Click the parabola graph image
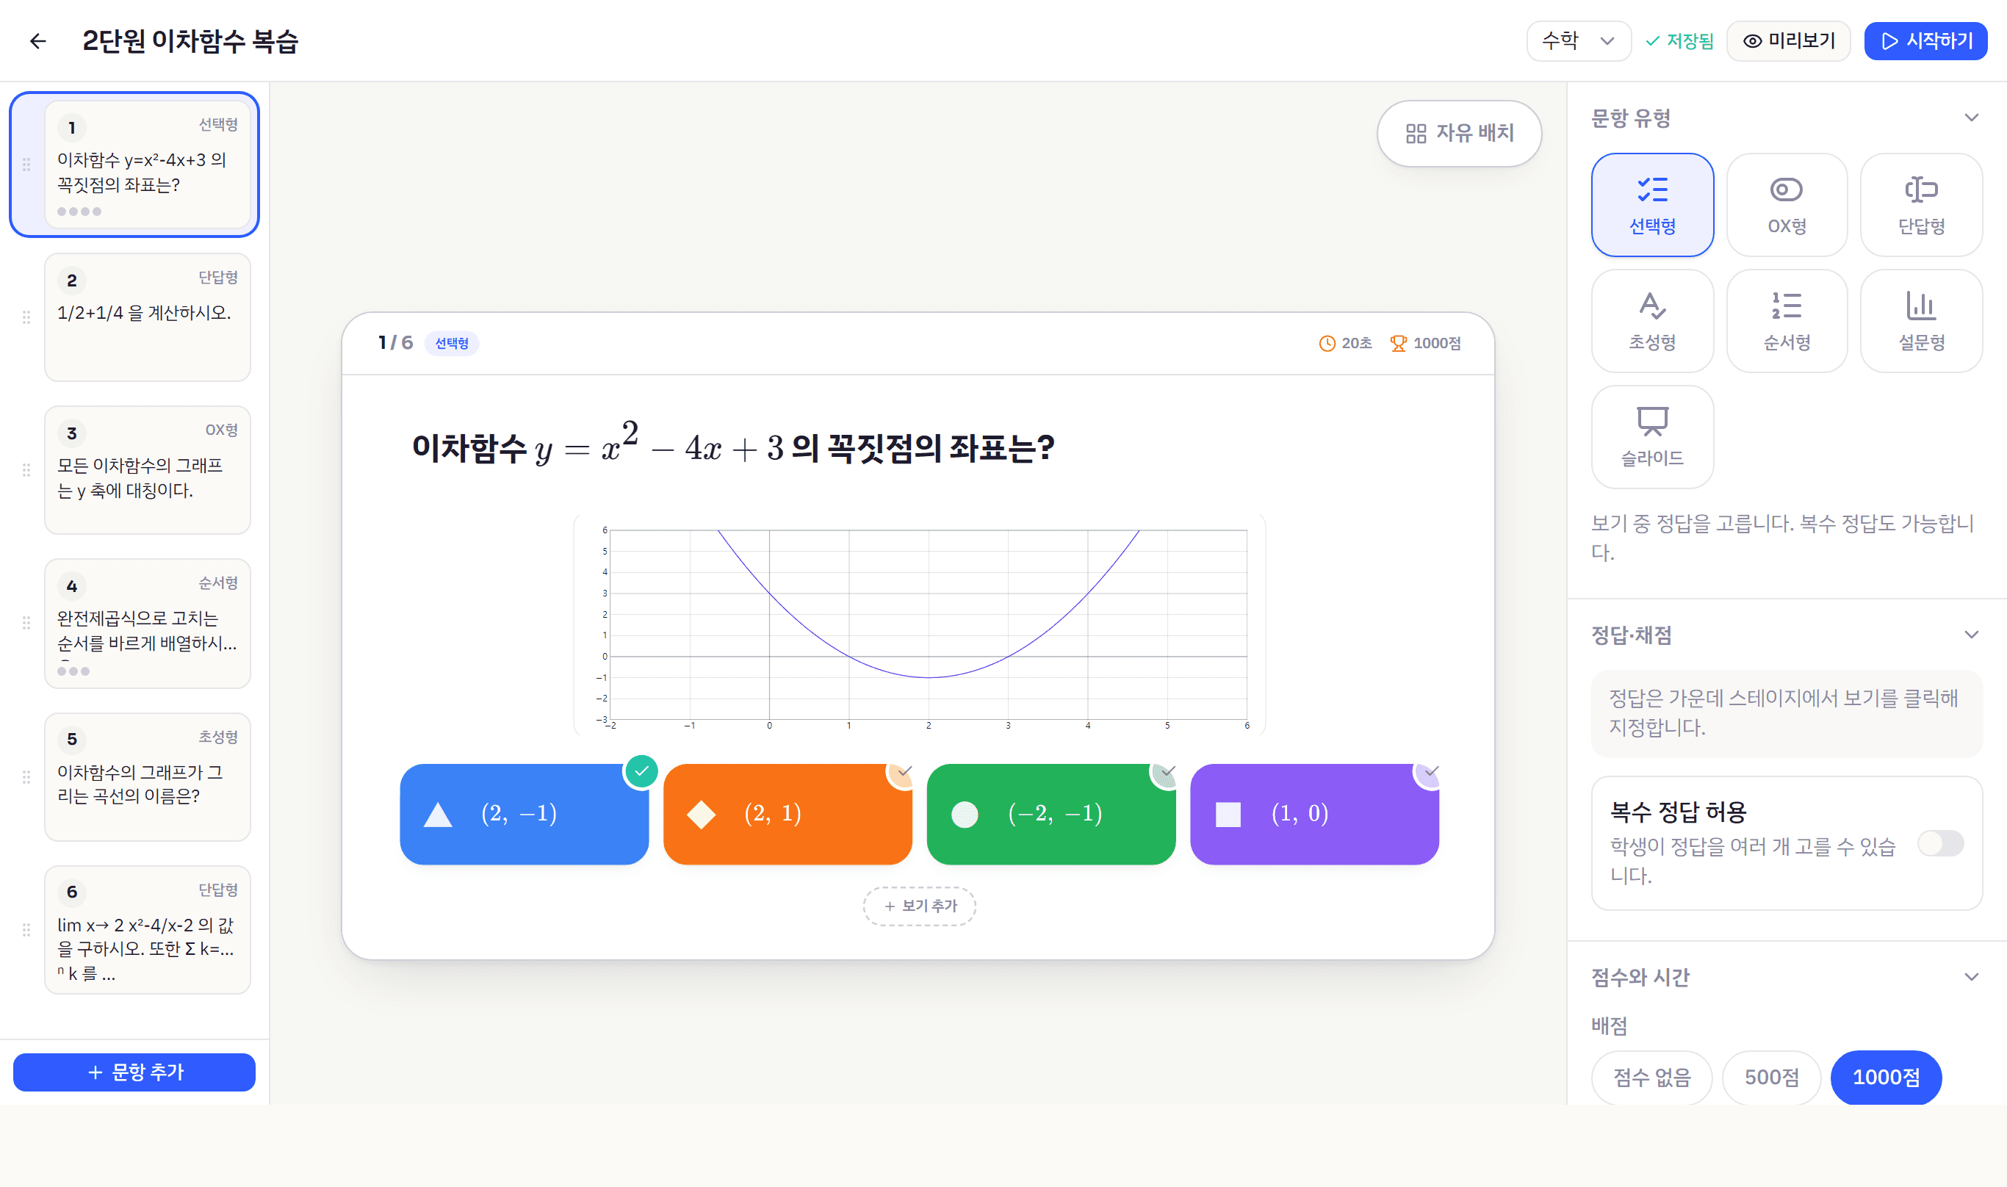Viewport: 2007px width, 1187px height. coord(919,624)
